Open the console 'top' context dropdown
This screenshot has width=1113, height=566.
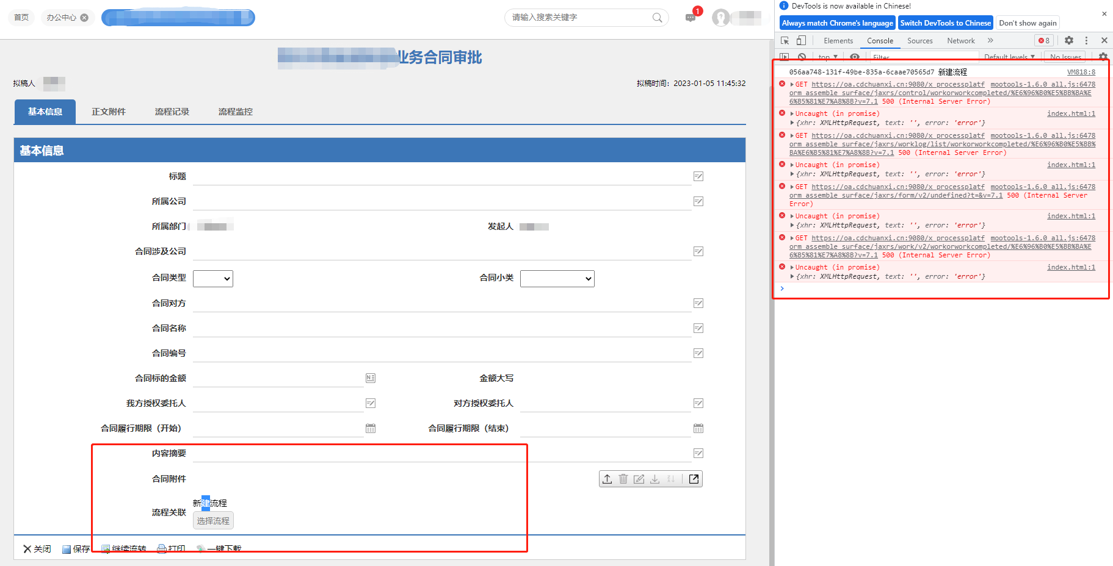click(828, 57)
